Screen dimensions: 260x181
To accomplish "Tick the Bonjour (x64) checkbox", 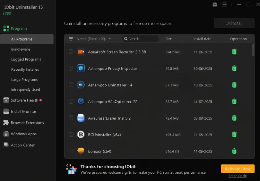I will [71, 151].
